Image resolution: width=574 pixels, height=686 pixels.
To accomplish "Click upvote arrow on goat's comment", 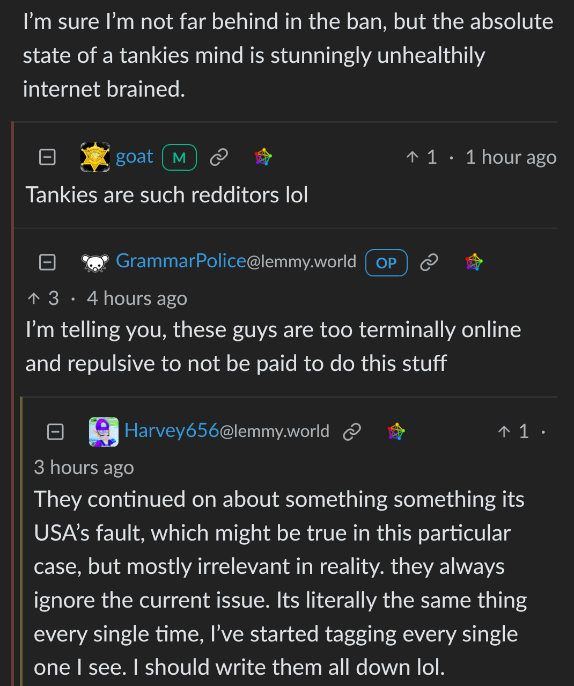I will point(412,157).
